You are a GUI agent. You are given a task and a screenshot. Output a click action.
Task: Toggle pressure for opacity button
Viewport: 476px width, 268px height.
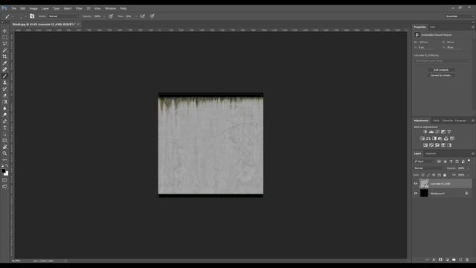point(111,16)
